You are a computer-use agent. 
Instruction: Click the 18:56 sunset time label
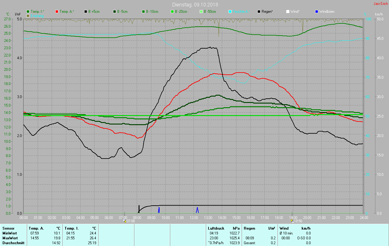click(298, 221)
